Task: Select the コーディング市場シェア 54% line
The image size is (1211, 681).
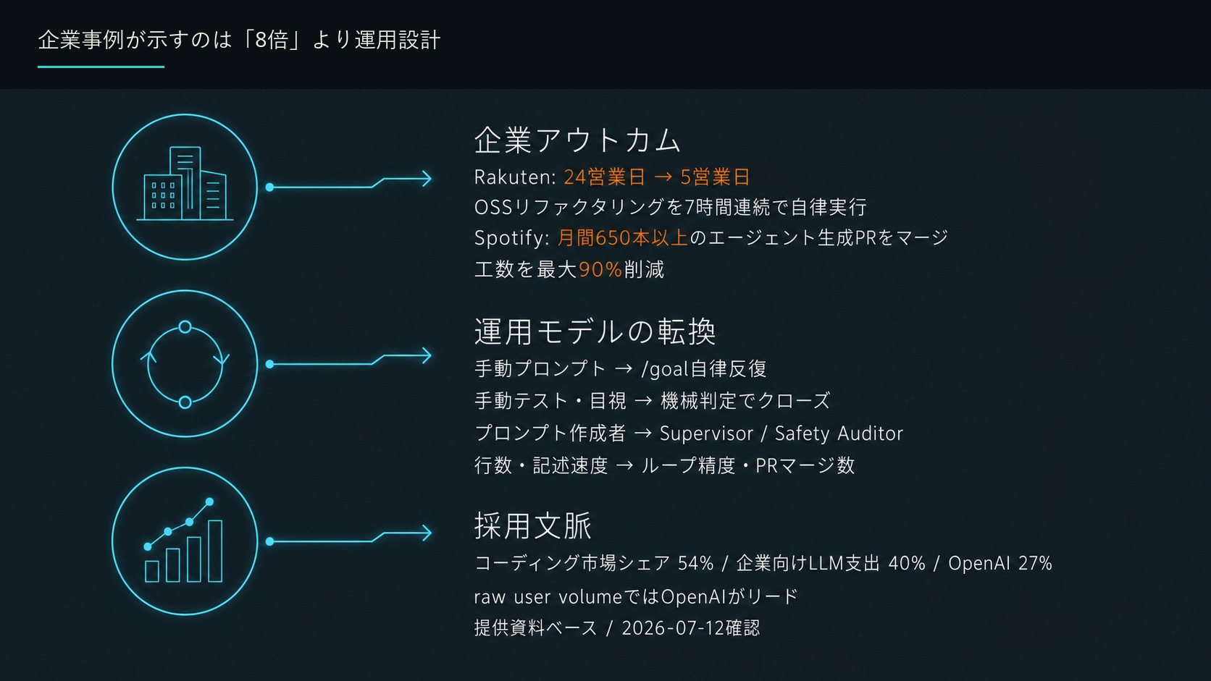Action: 763,563
